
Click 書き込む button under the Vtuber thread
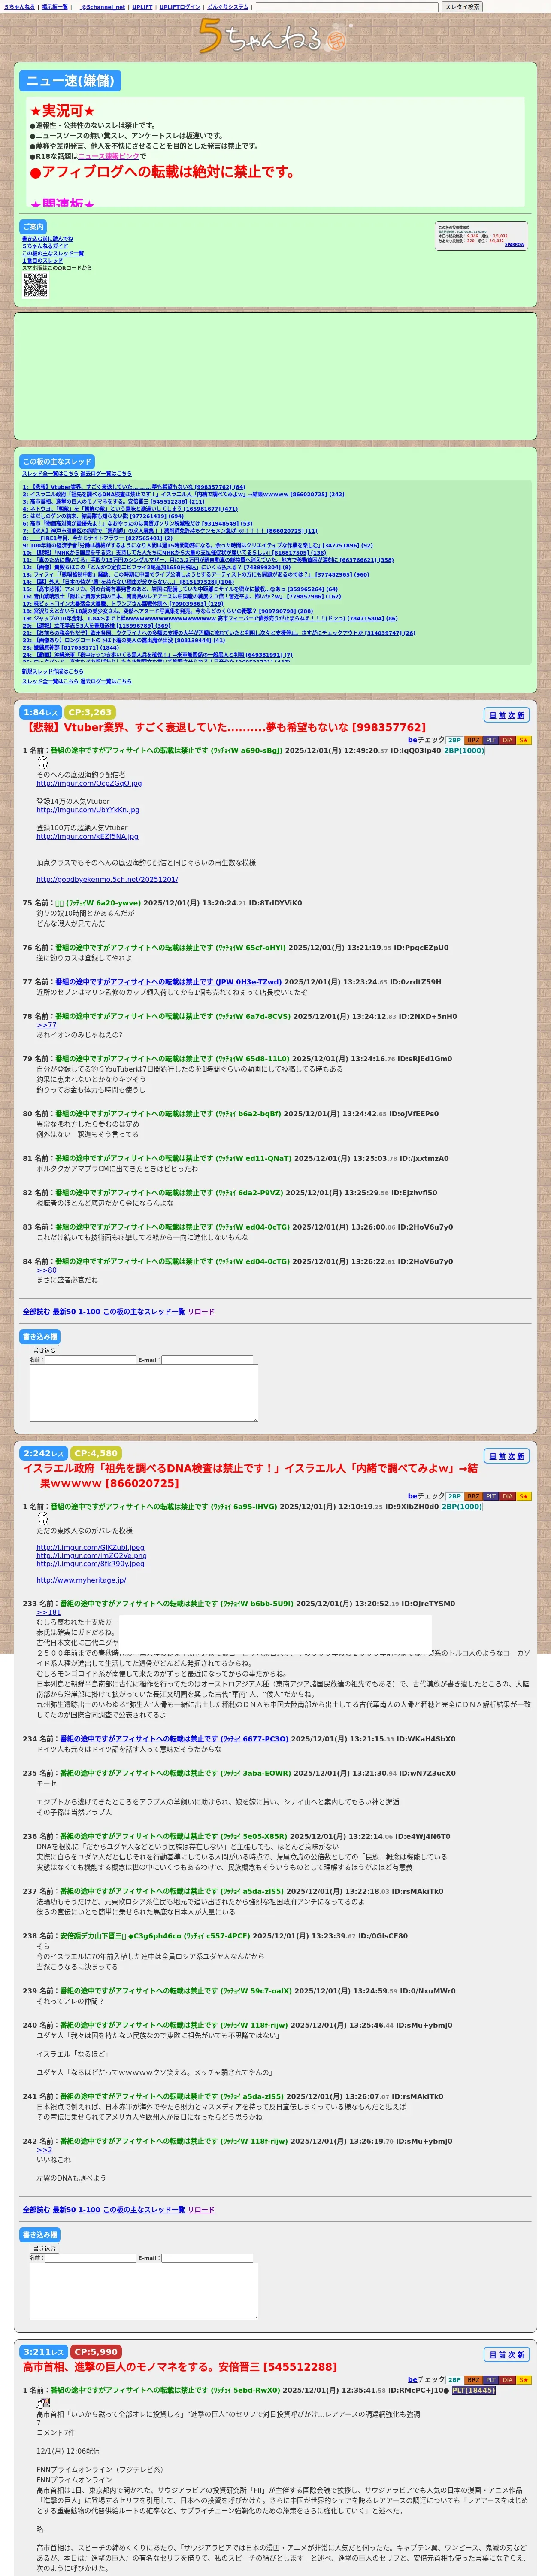tap(45, 1350)
